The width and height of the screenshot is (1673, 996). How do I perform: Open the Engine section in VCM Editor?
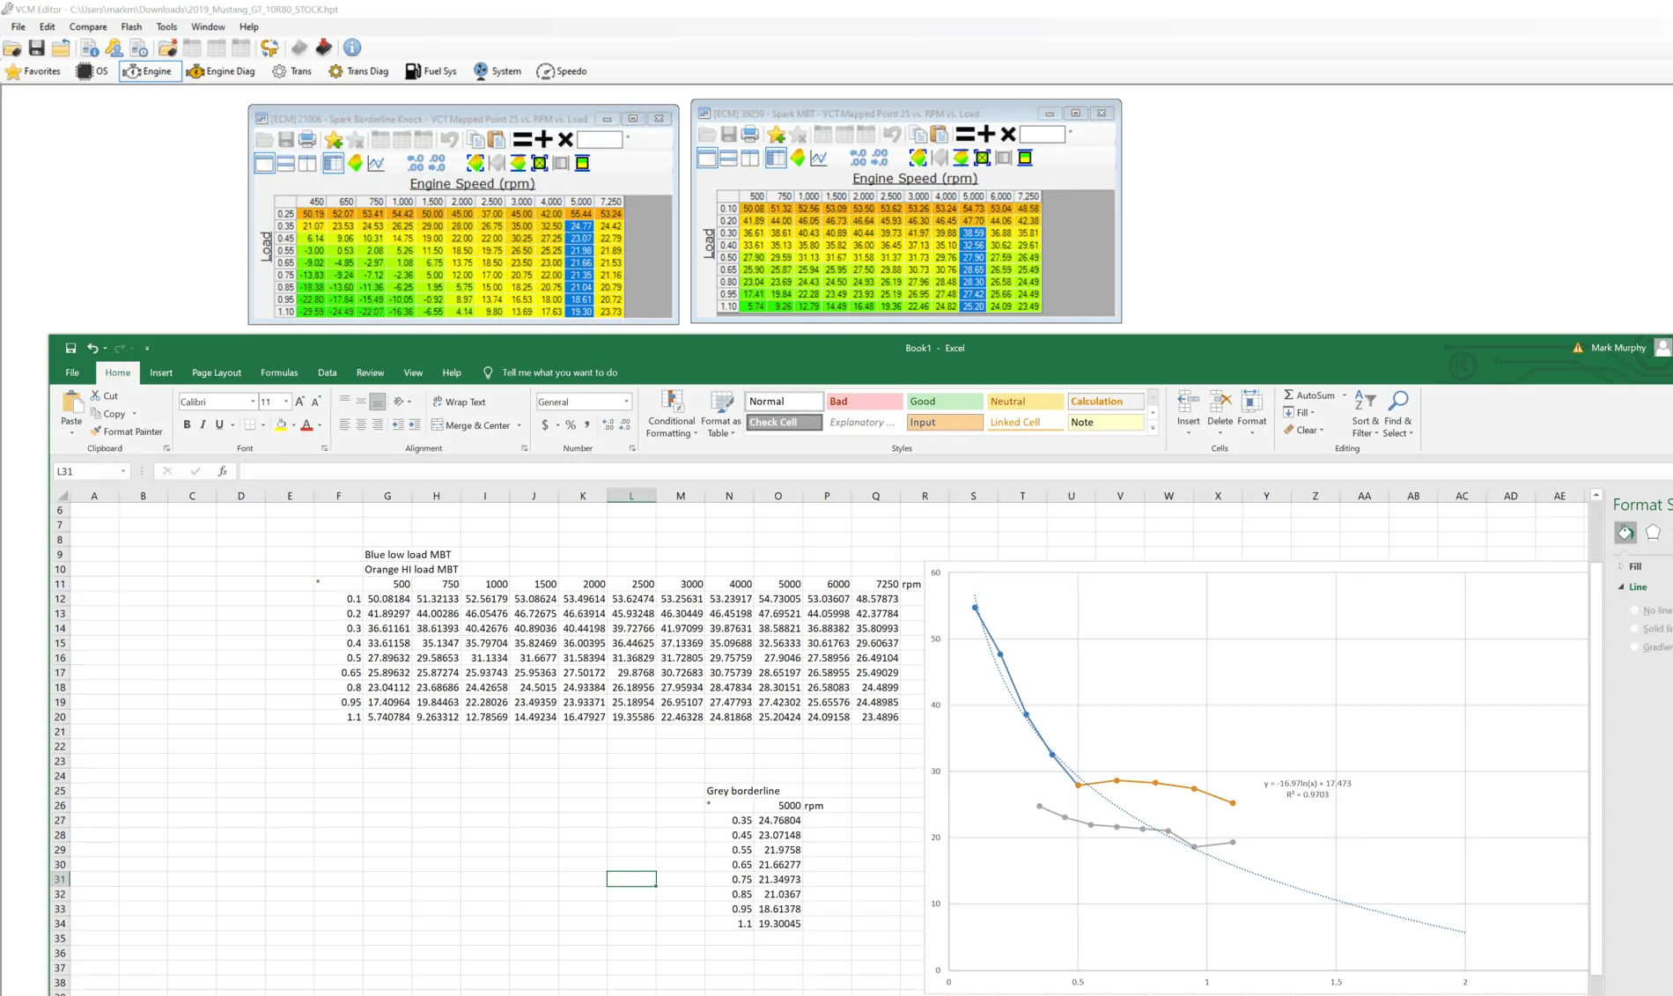(149, 71)
